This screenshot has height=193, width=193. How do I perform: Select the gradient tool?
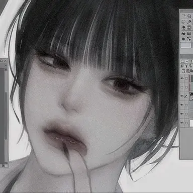point(189,33)
